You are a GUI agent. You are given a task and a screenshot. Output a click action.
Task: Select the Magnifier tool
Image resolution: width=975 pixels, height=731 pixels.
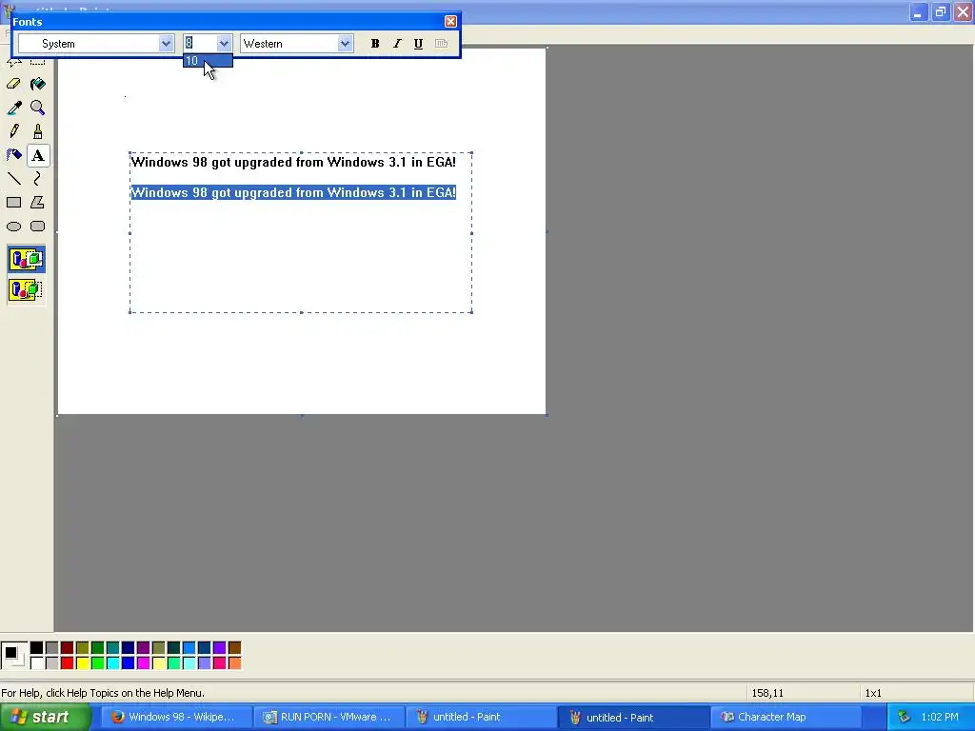click(x=37, y=108)
